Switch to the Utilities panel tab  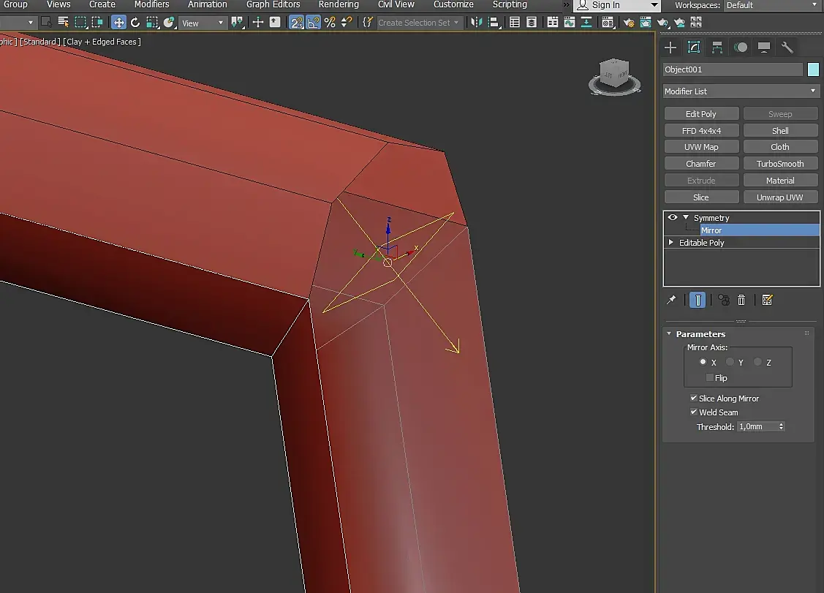(787, 48)
